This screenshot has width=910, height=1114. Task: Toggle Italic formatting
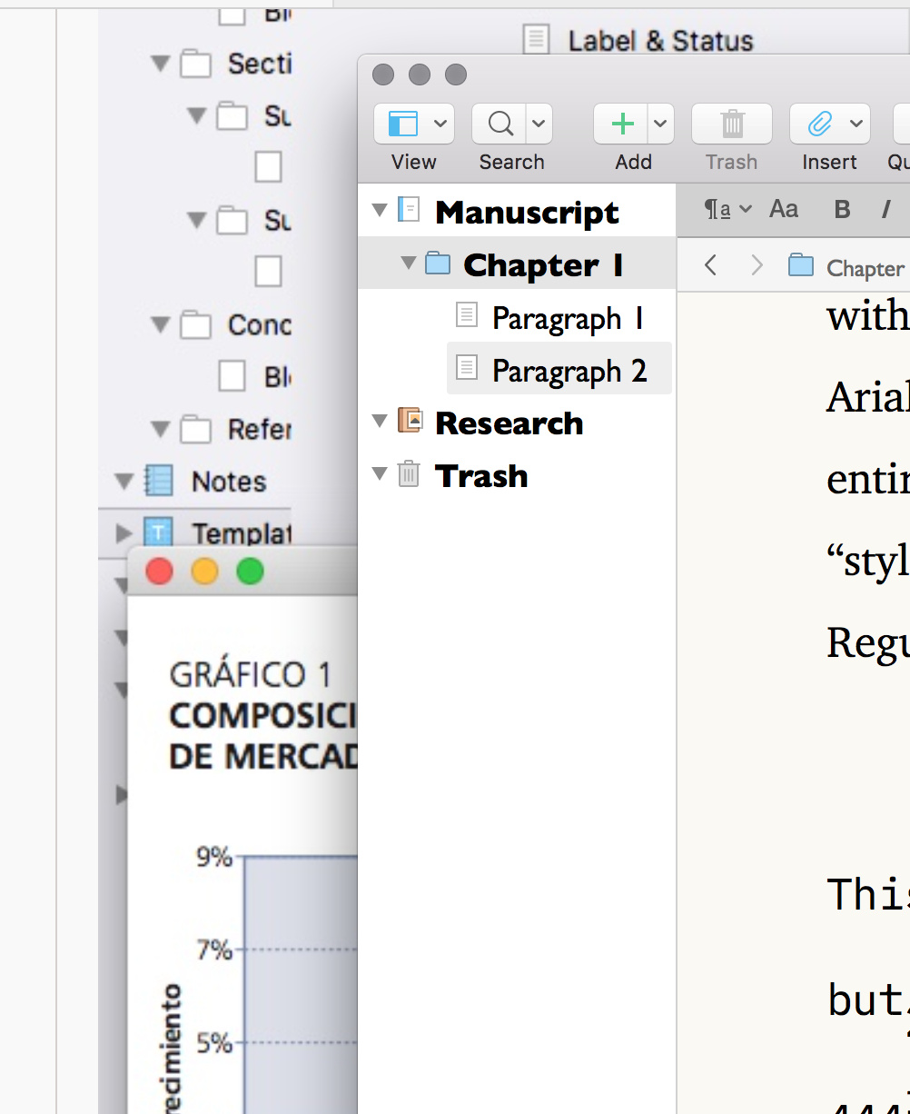click(x=885, y=210)
